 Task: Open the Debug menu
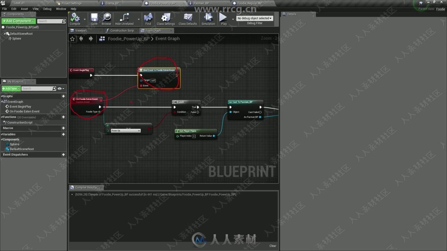point(47,9)
